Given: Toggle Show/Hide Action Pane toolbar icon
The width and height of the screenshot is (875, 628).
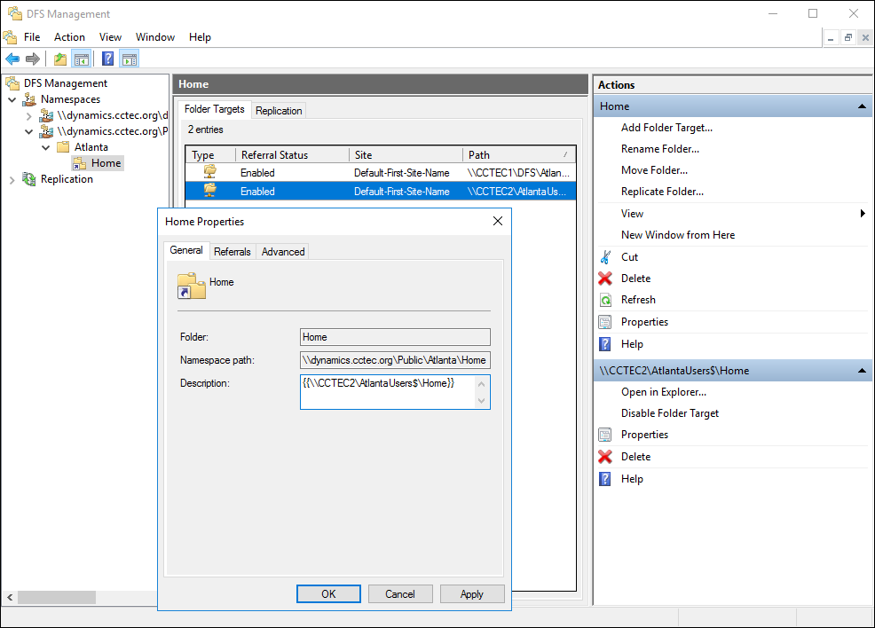Looking at the screenshot, I should [130, 59].
